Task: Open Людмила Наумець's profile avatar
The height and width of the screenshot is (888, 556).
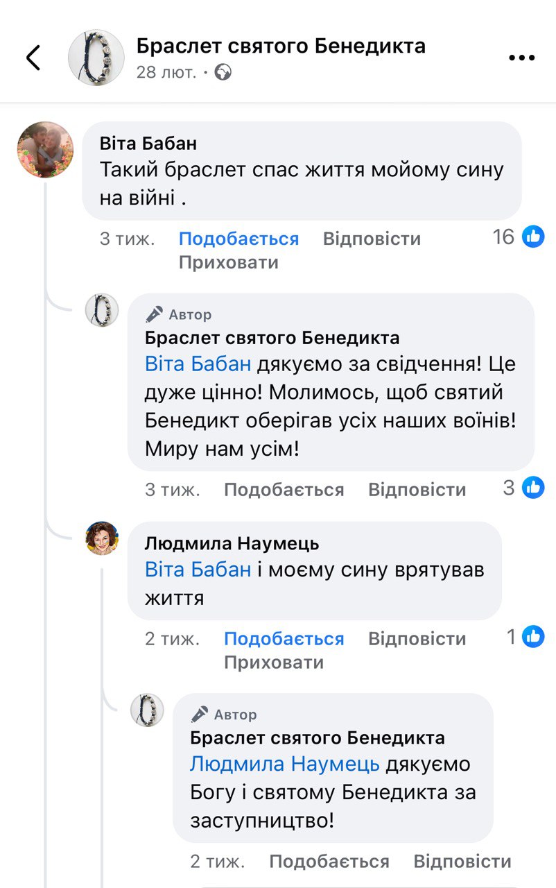Action: 102,538
